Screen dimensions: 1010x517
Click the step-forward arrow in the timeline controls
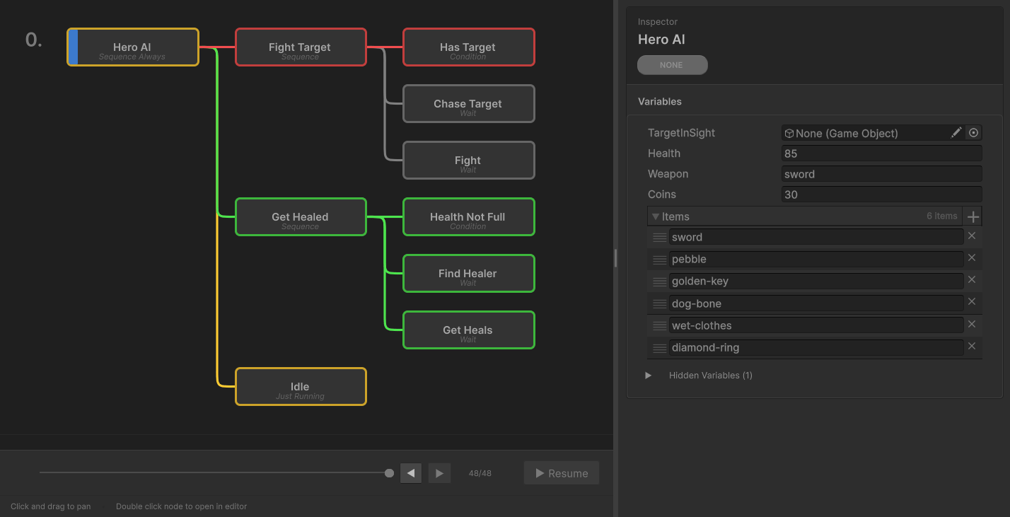tap(439, 472)
